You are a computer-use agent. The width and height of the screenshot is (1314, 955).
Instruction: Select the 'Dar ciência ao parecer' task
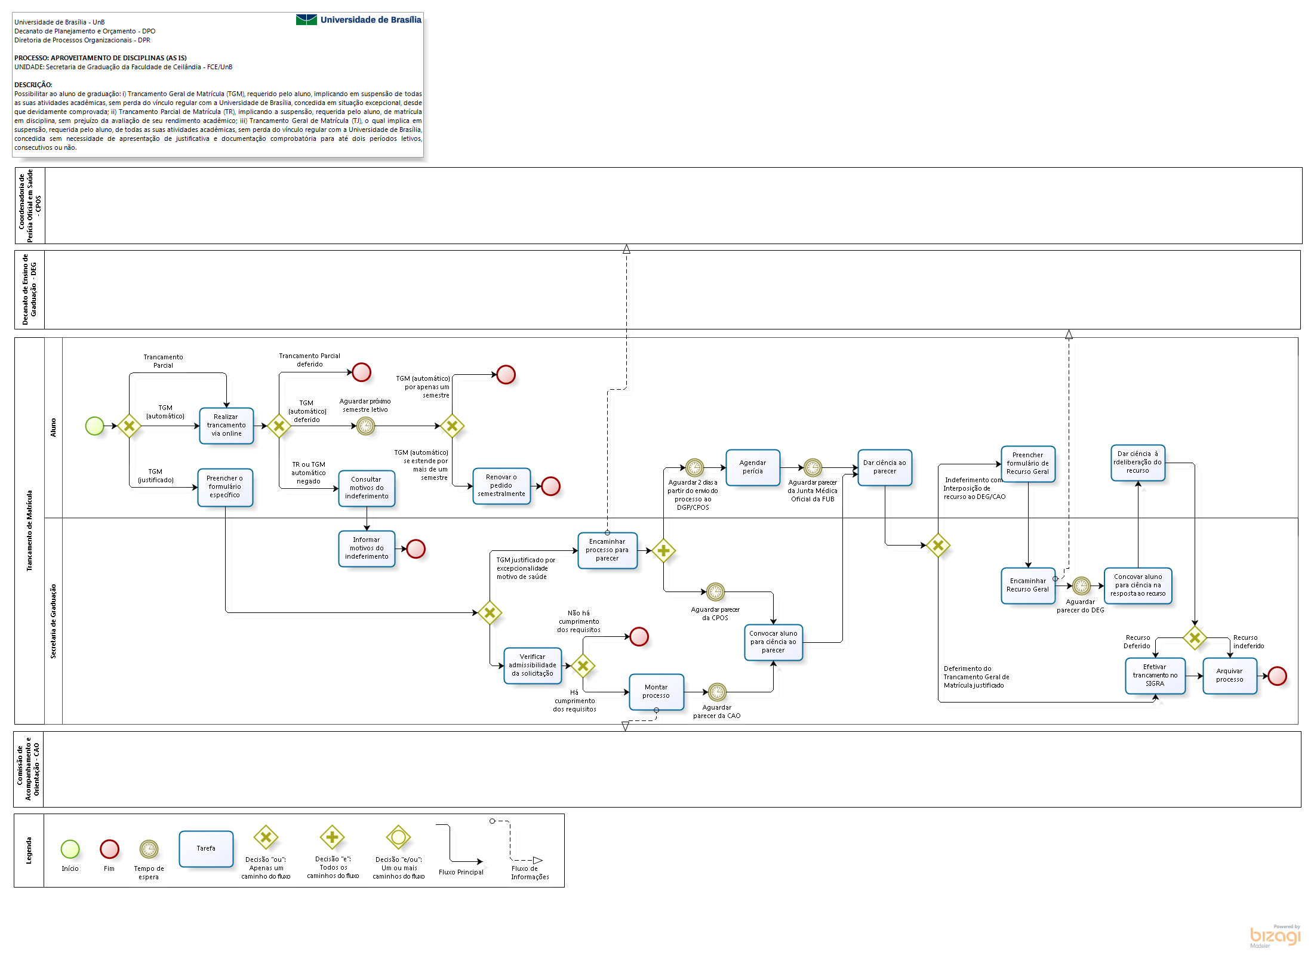[x=885, y=467]
